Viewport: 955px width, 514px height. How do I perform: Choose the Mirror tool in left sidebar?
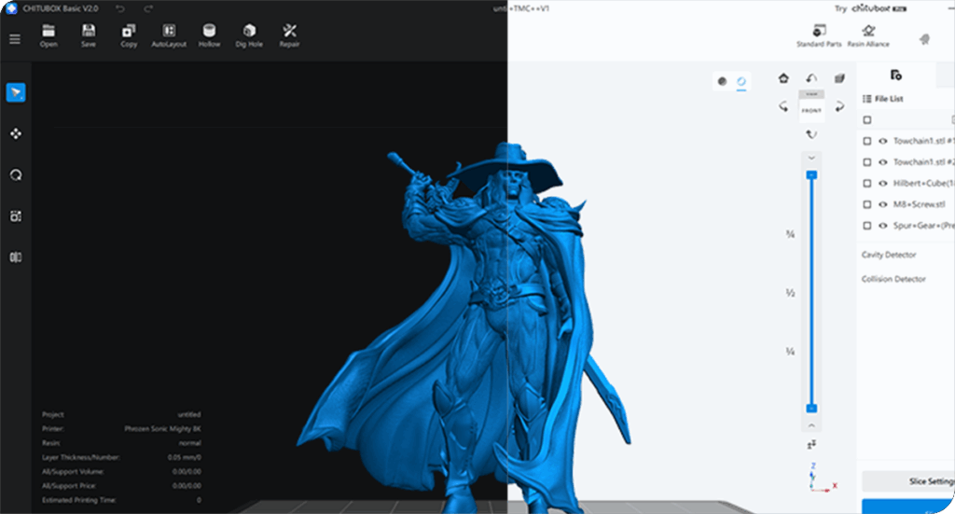pyautogui.click(x=16, y=257)
